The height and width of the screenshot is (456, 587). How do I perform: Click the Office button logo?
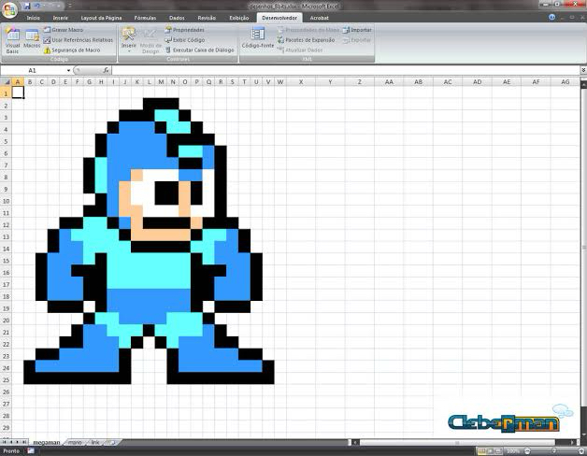(x=10, y=9)
